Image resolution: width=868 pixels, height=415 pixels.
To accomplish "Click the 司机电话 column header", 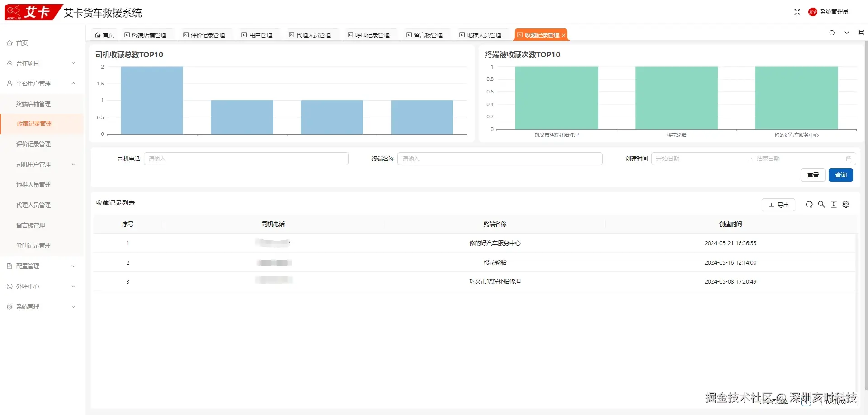I will (273, 224).
